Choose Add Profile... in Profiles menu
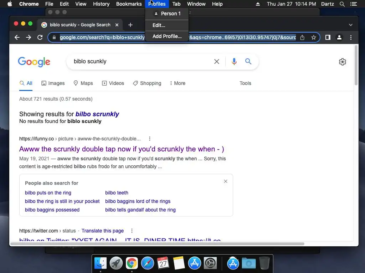This screenshot has width=365, height=273. pyautogui.click(x=167, y=37)
